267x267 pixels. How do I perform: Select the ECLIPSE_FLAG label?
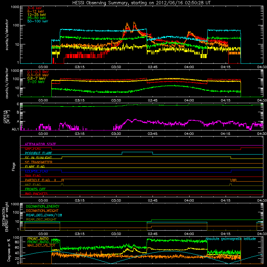[36, 171]
